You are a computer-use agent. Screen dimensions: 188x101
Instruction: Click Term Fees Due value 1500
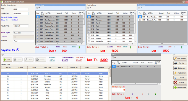pos(166,51)
